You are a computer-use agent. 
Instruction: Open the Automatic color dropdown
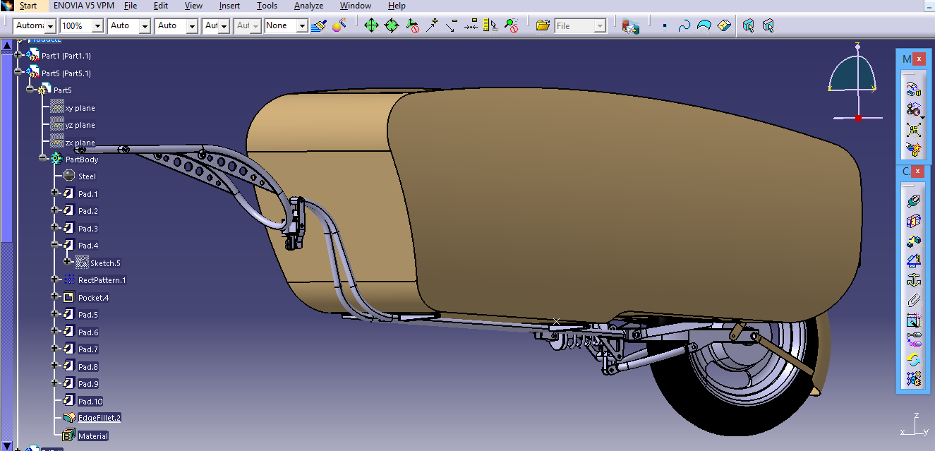click(50, 26)
